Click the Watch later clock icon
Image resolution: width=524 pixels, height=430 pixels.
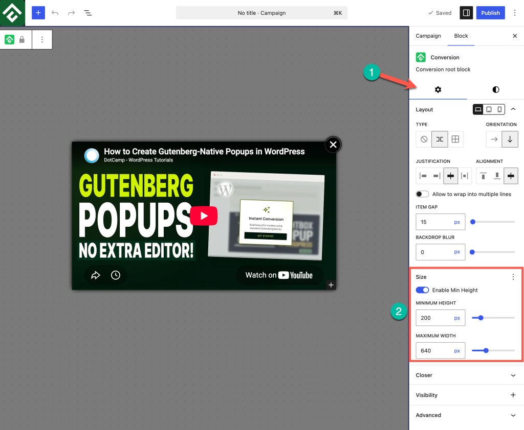coord(116,275)
